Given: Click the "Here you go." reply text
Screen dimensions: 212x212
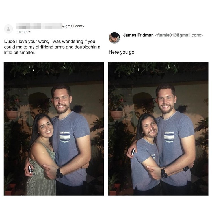Looking at the screenshot, I should (122, 52).
